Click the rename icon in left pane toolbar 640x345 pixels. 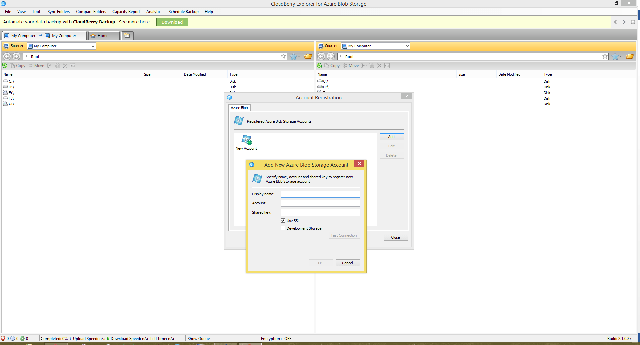pos(50,66)
